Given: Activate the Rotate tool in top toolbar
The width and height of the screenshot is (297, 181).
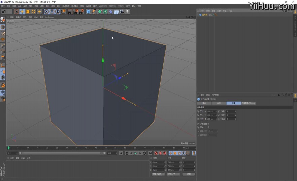Looking at the screenshot, I should point(34,12).
